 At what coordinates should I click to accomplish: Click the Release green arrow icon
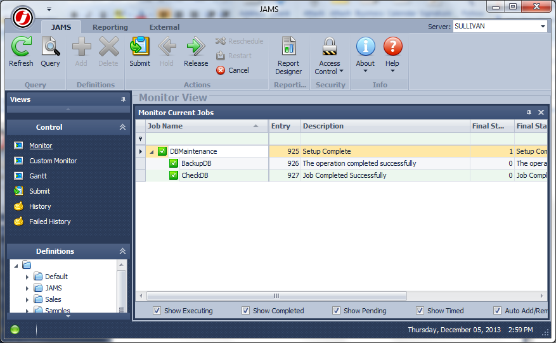[x=196, y=46]
